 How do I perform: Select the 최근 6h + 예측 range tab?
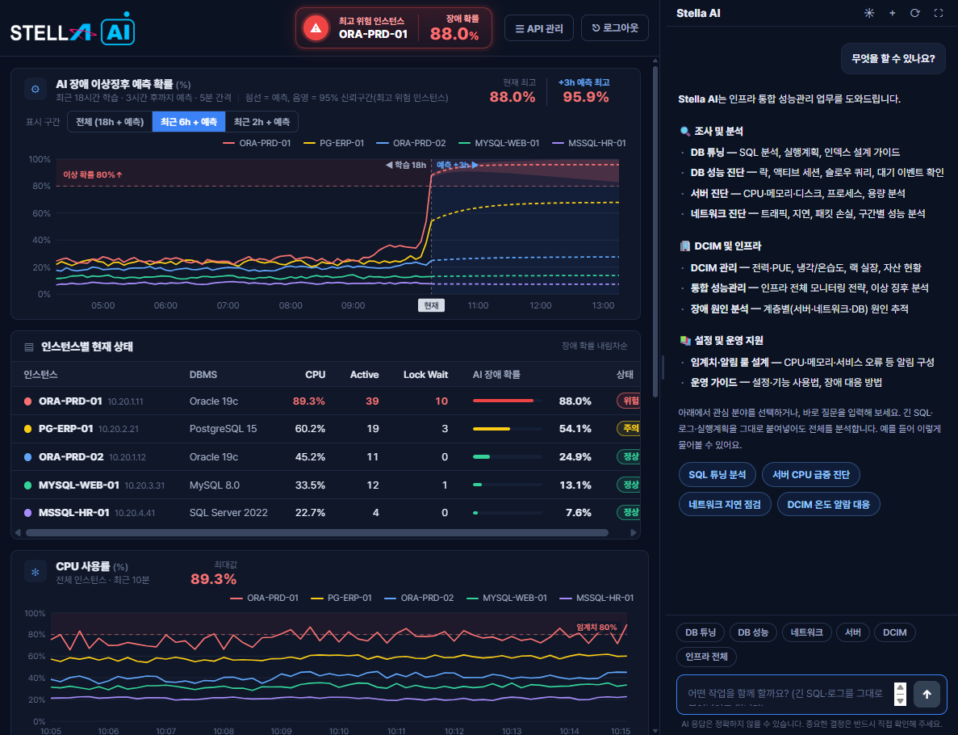pyautogui.click(x=189, y=122)
